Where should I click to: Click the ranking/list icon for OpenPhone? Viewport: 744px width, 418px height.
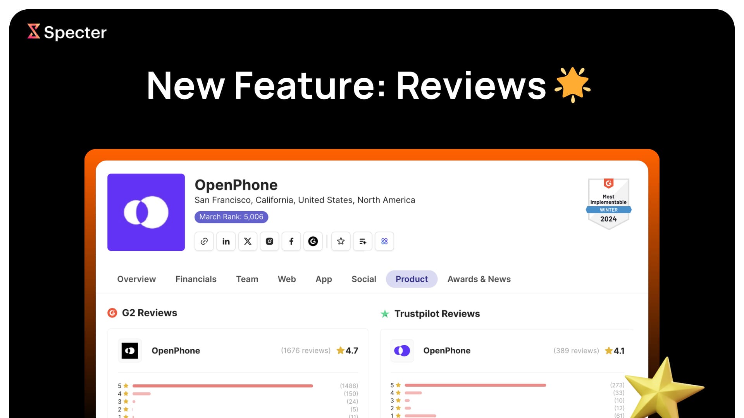(362, 241)
